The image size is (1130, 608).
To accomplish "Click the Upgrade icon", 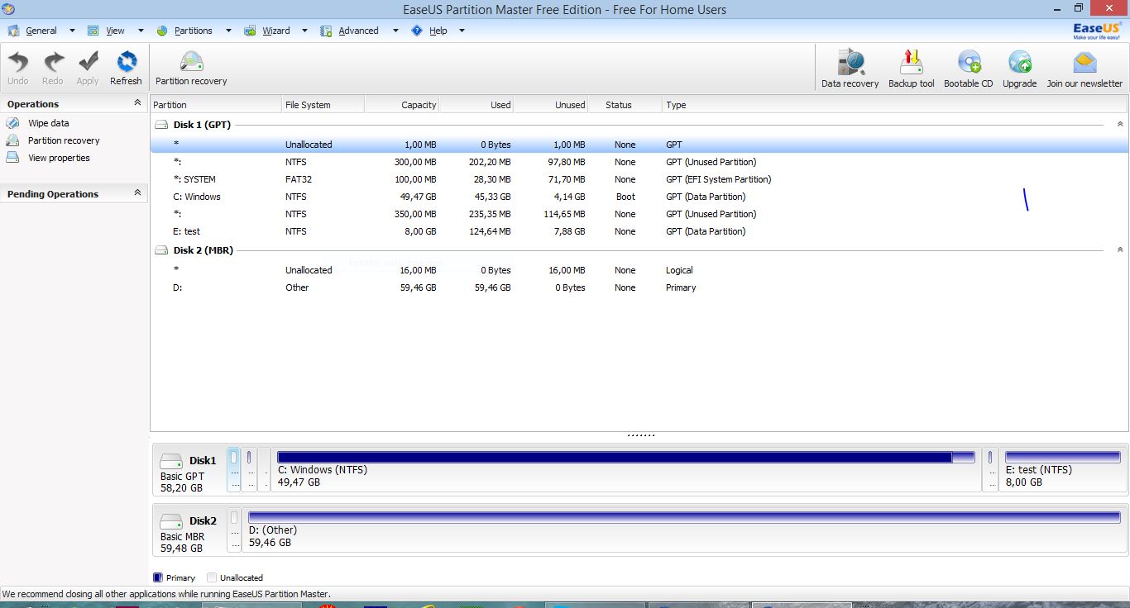I will pyautogui.click(x=1020, y=63).
